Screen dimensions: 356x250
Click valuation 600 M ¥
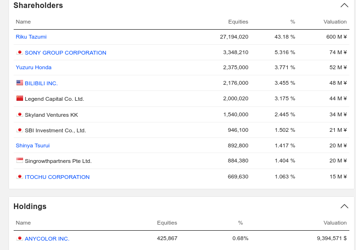[x=337, y=37]
